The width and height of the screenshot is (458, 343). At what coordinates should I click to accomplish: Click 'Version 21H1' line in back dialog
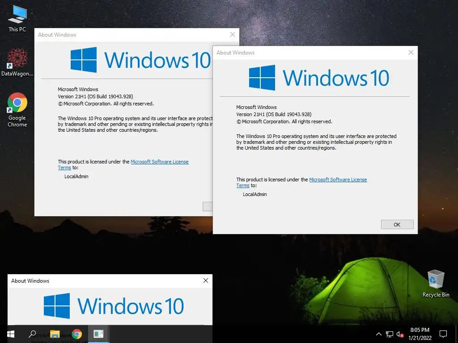click(x=95, y=96)
